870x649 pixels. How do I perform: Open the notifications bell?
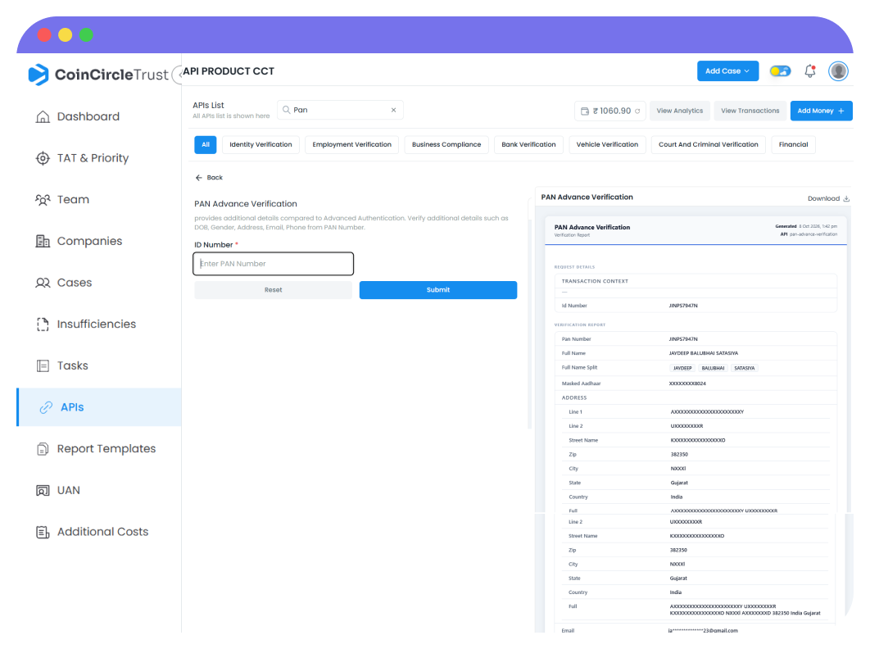point(810,71)
